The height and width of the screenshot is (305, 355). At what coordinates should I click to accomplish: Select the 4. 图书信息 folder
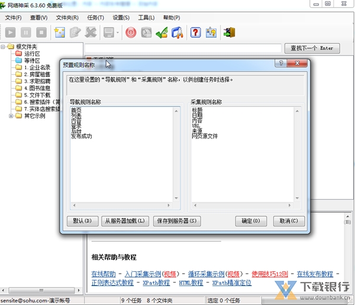[37, 88]
